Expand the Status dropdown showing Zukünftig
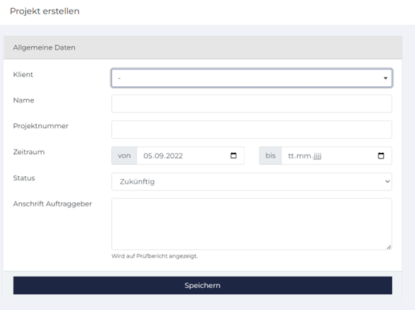Viewport: 415px width, 310px height. [x=251, y=182]
